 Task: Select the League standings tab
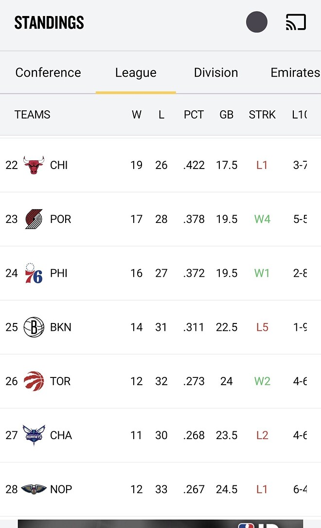point(136,73)
